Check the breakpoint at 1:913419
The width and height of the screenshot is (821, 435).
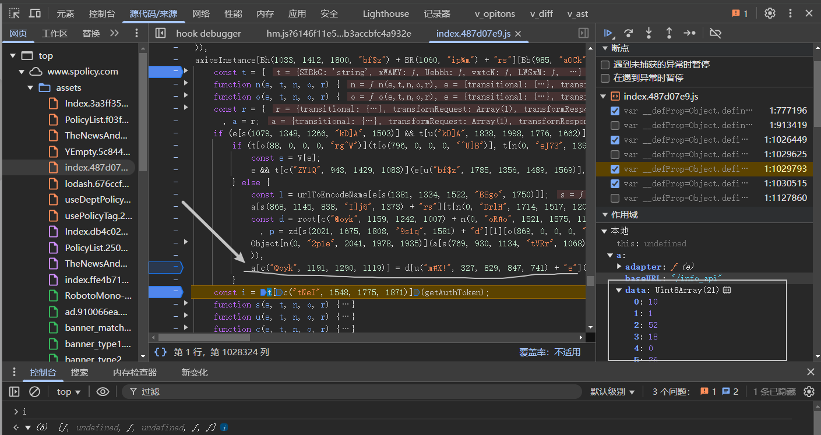pos(615,125)
